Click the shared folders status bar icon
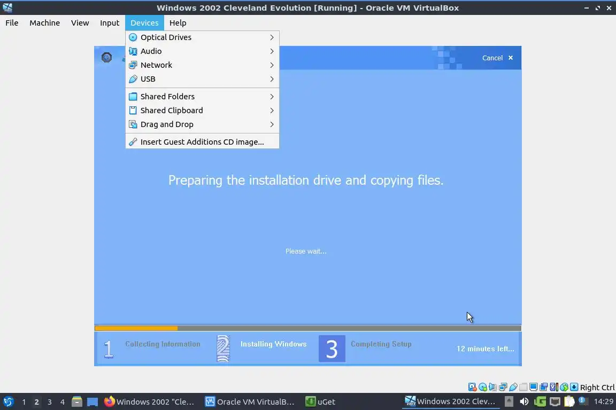Screen dimensions: 616x410 (x=523, y=387)
